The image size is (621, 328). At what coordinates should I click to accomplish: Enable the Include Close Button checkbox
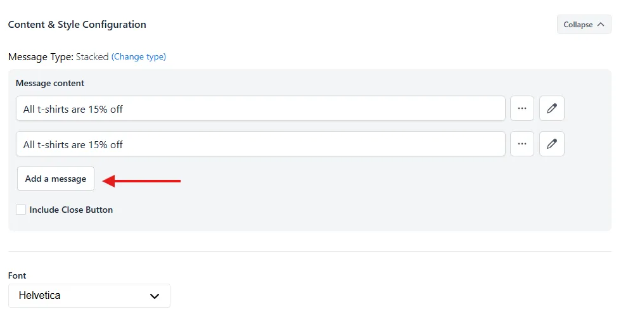(21, 210)
